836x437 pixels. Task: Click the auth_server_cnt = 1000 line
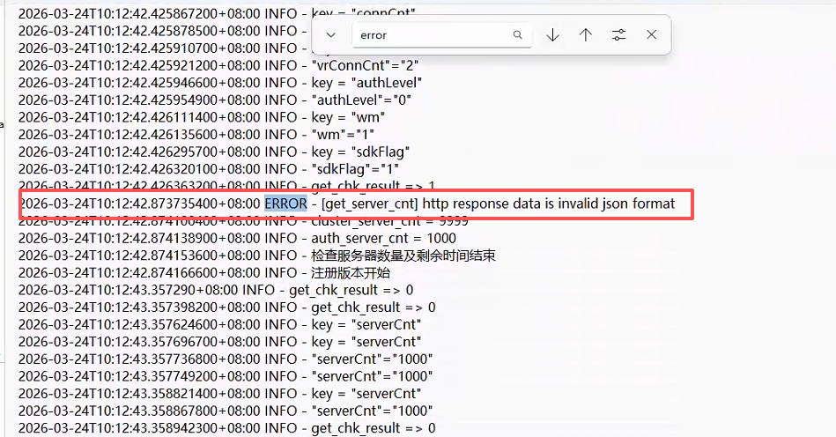[384, 238]
